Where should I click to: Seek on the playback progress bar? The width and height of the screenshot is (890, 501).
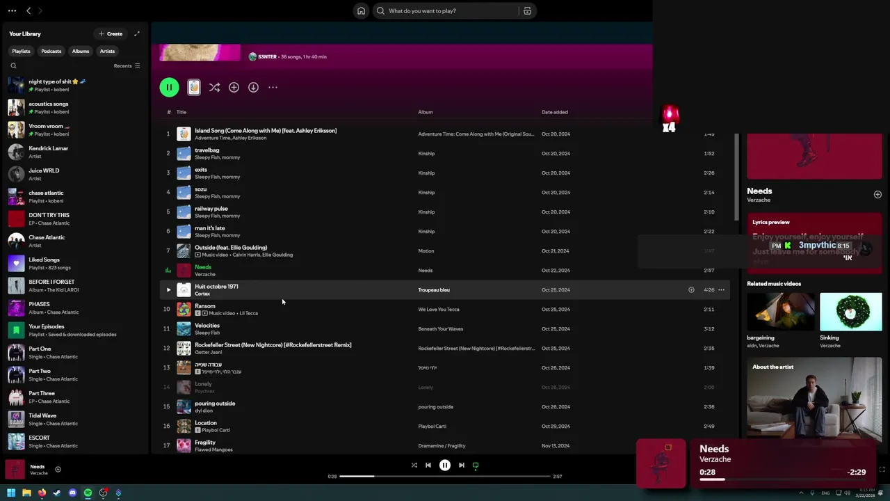[445, 477]
